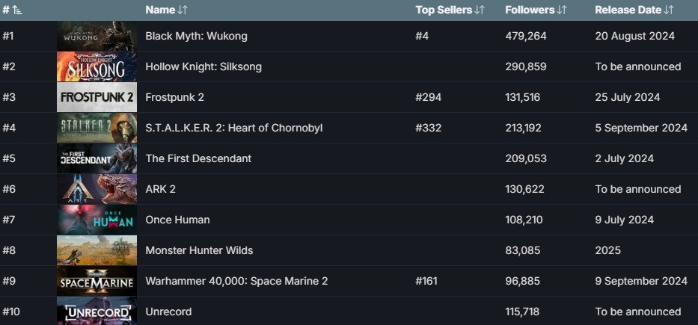Click the Unrecord logo thumbnail
Viewport: 698px width, 325px height.
pyautogui.click(x=97, y=311)
